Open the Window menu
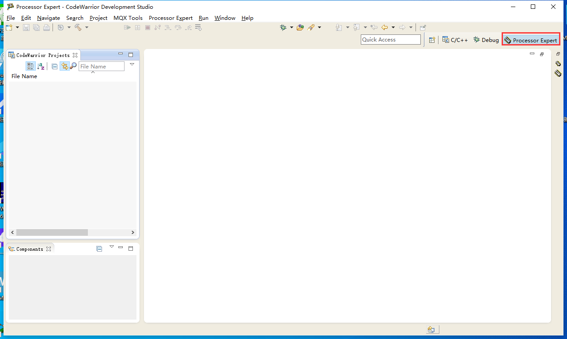 225,18
